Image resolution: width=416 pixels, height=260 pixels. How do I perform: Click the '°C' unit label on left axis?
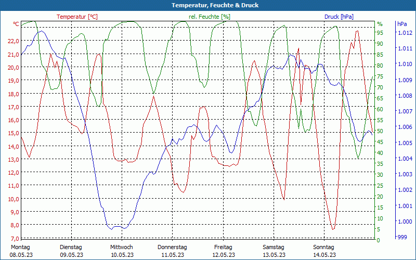(x=16, y=24)
